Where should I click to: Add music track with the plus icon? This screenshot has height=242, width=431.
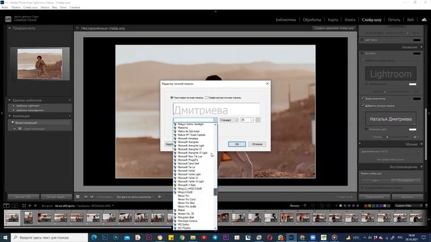(419, 151)
